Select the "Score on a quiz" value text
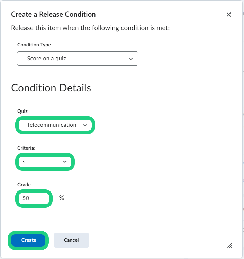 click(x=46, y=59)
